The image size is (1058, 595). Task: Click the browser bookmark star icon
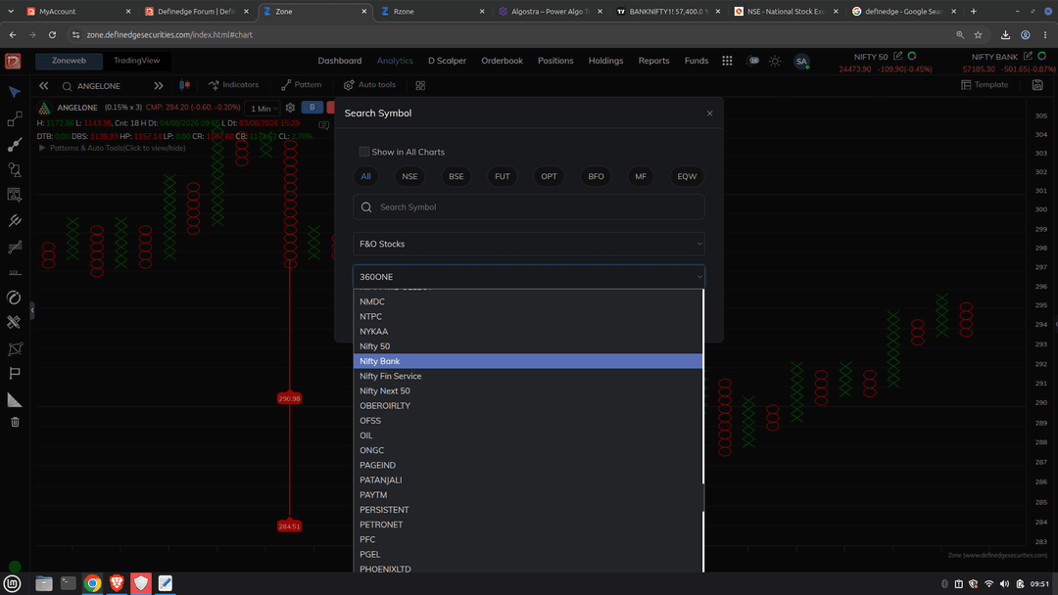click(978, 34)
